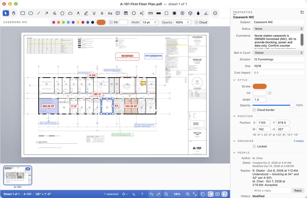This screenshot has width=307, height=198.
Task: Pick the strikethrough text tool
Action: point(102,13)
